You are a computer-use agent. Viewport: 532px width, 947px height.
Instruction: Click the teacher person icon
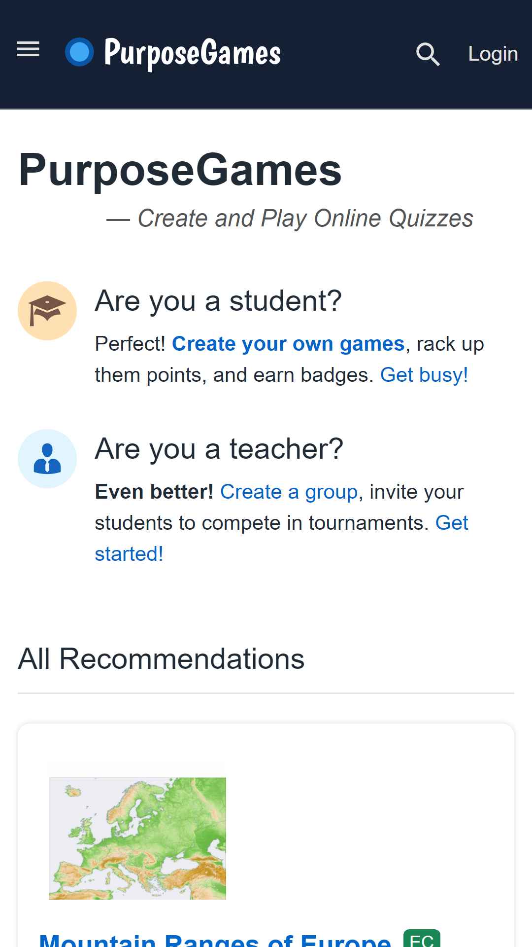pos(47,459)
